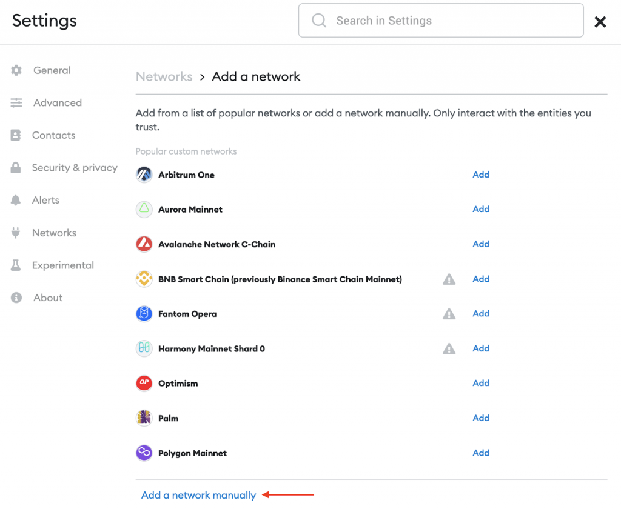Add Harmony Mainnet Shard 0

(x=481, y=348)
